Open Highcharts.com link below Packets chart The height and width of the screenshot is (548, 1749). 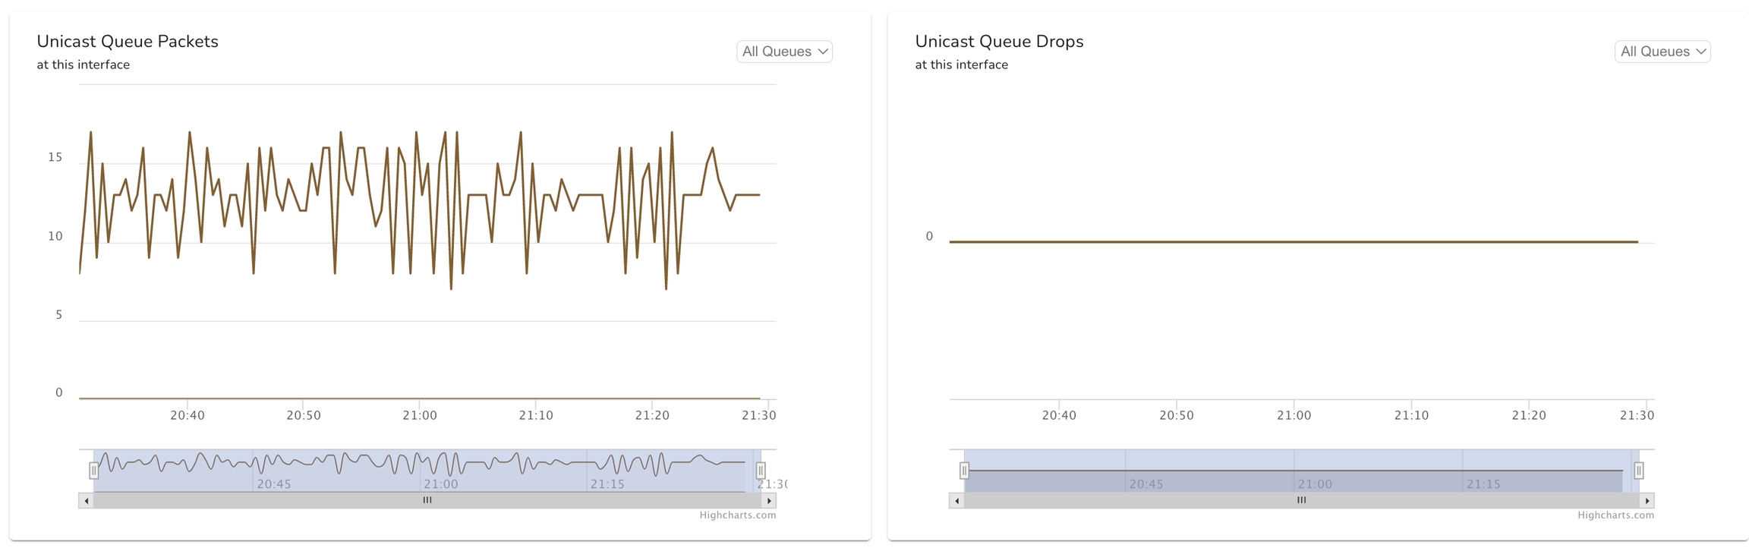[737, 515]
